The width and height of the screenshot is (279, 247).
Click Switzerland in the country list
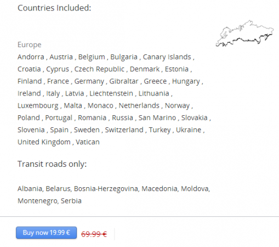pyautogui.click(x=124, y=130)
